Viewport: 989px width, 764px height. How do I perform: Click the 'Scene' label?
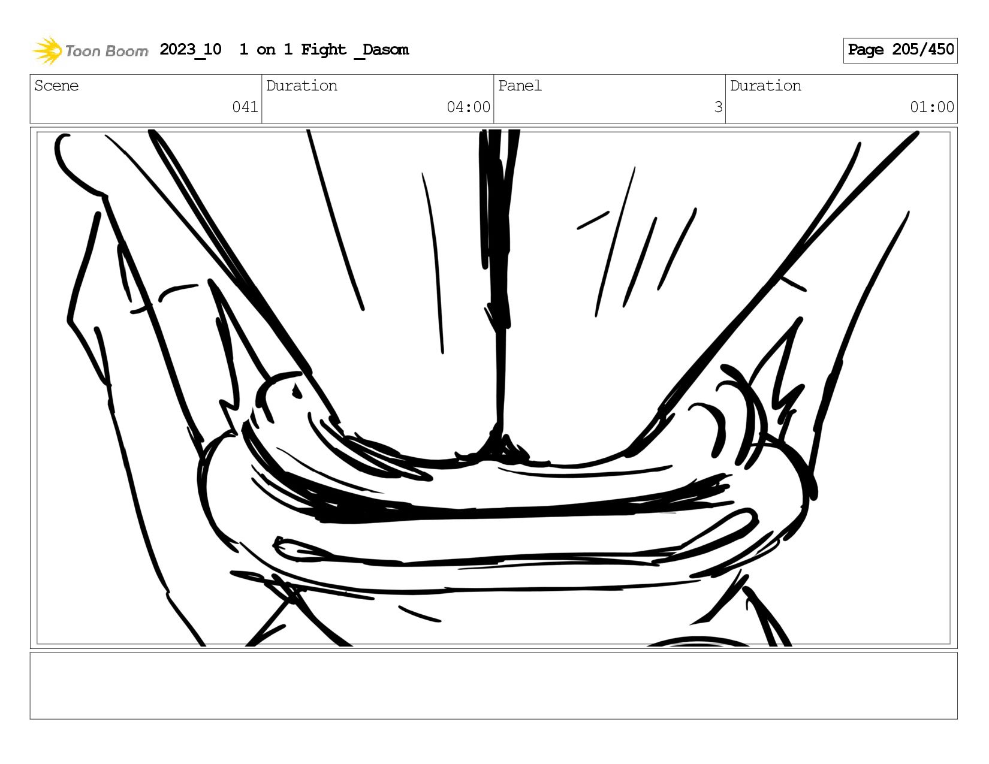[56, 86]
